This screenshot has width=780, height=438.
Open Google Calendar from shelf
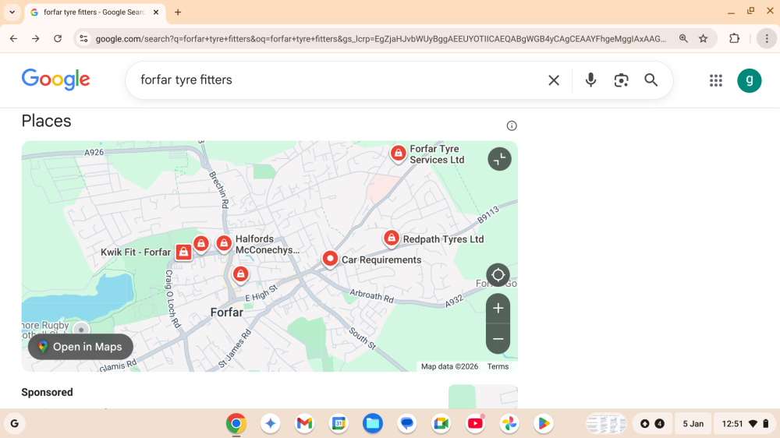coord(339,424)
